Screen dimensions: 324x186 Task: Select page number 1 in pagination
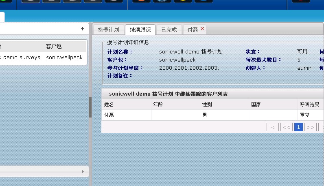[298, 127]
